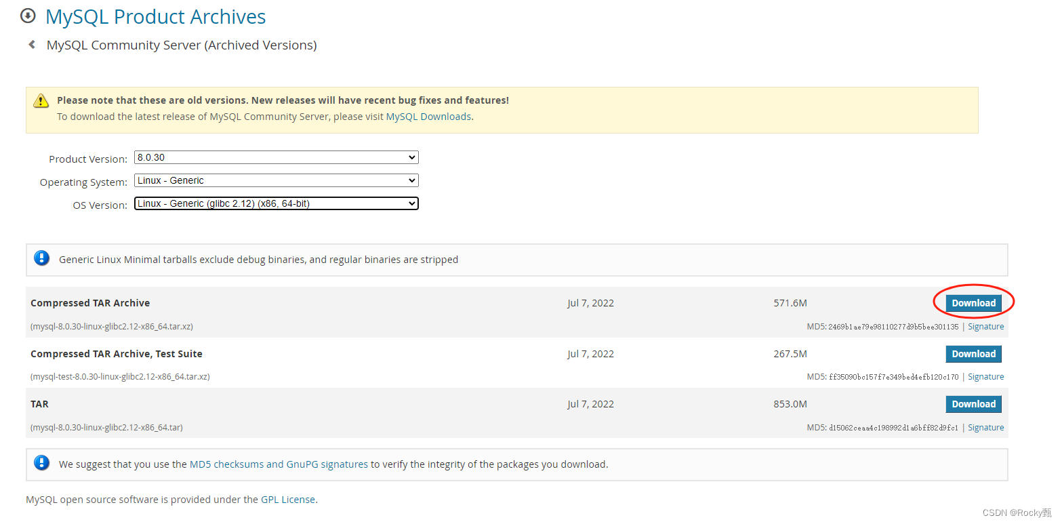The image size is (1062, 524).
Task: Click the MD5 value starting ff35090b
Action: (893, 377)
